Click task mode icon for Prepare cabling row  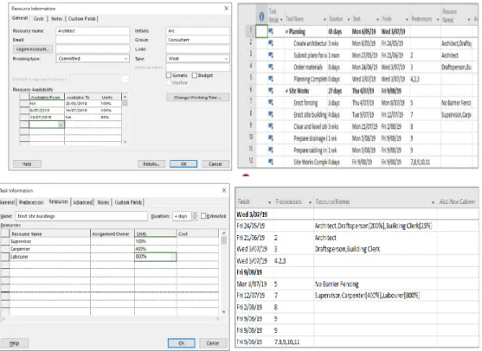(x=271, y=150)
